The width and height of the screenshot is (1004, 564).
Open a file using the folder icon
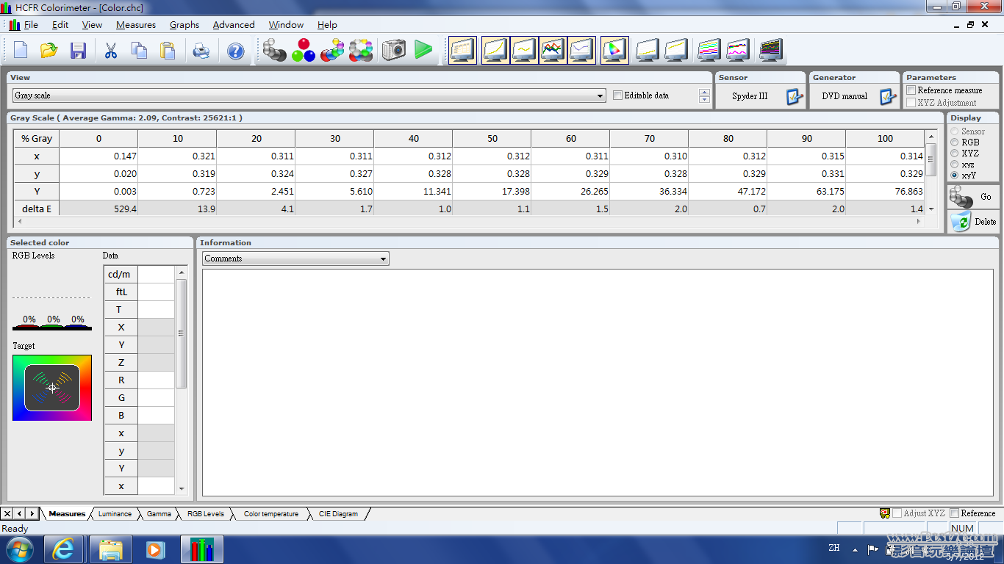point(49,51)
